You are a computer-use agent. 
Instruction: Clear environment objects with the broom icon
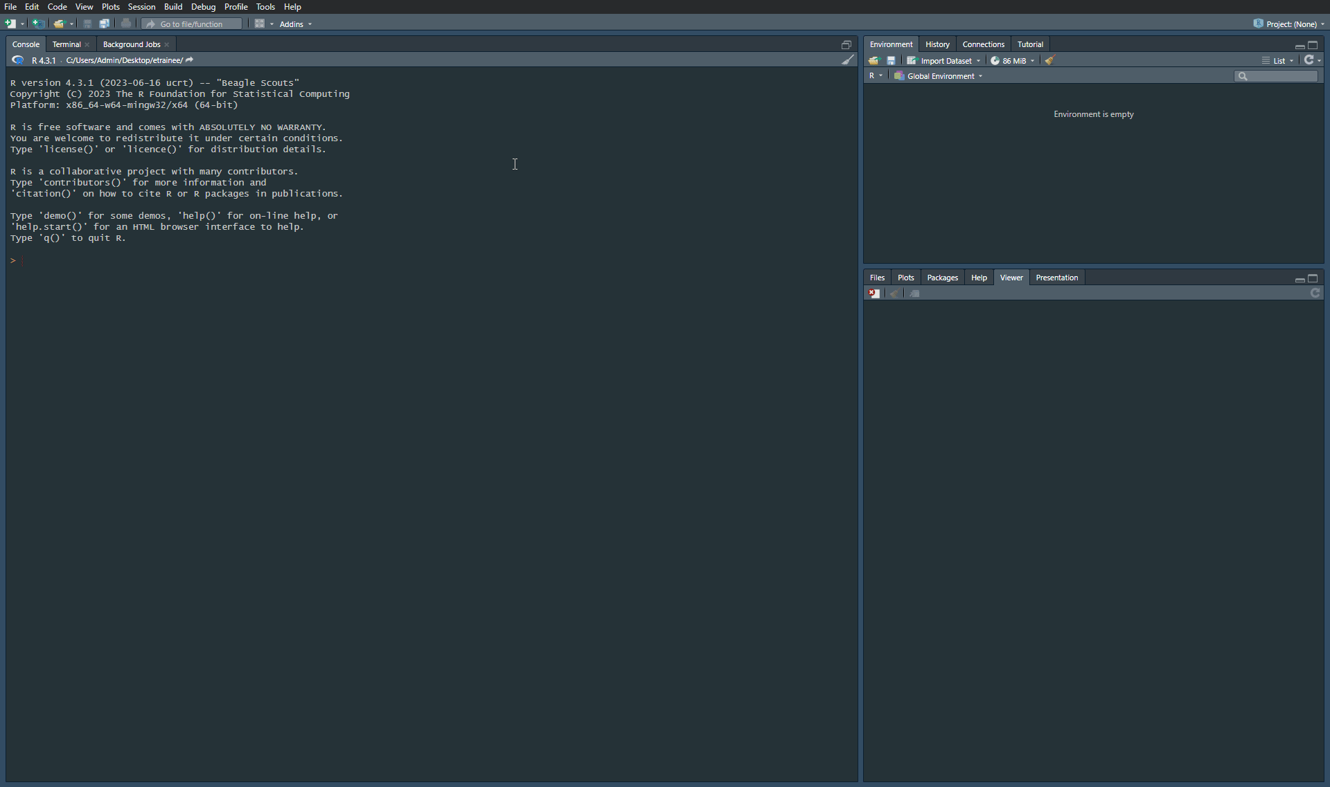coord(1050,61)
